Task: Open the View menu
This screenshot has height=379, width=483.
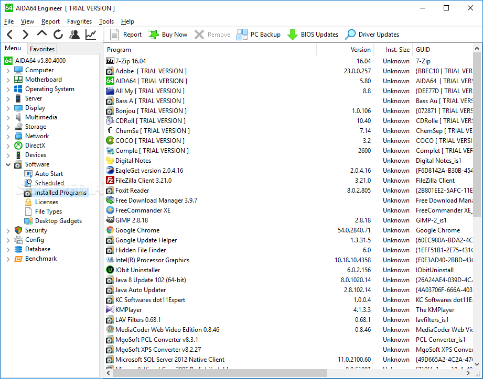Action: [x=27, y=21]
